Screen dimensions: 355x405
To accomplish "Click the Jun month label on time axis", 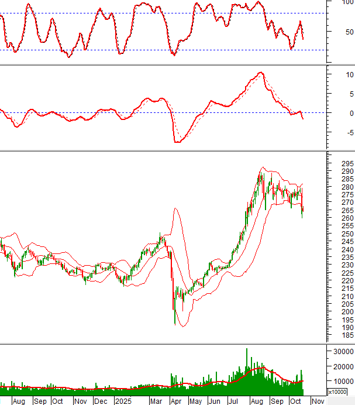I will click(215, 401).
